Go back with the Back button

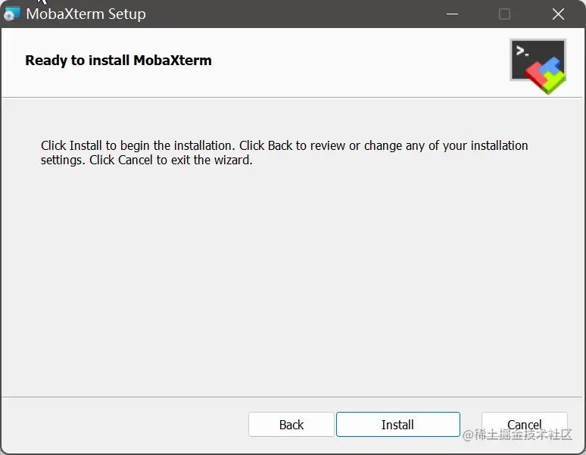click(x=291, y=425)
